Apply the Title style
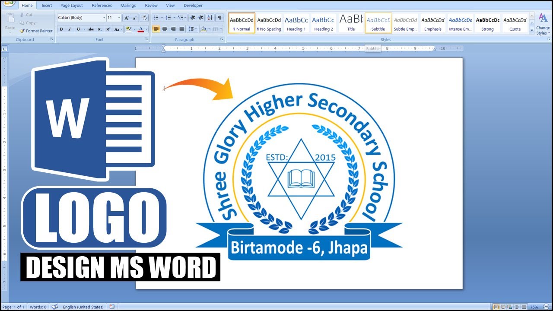Viewport: 553px width, 311px height. pos(351,23)
